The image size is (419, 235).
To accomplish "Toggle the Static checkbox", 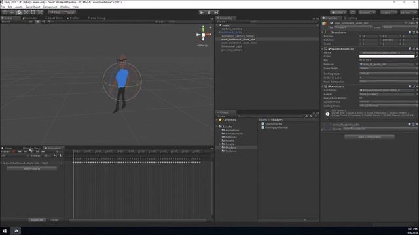I will pos(406,23).
